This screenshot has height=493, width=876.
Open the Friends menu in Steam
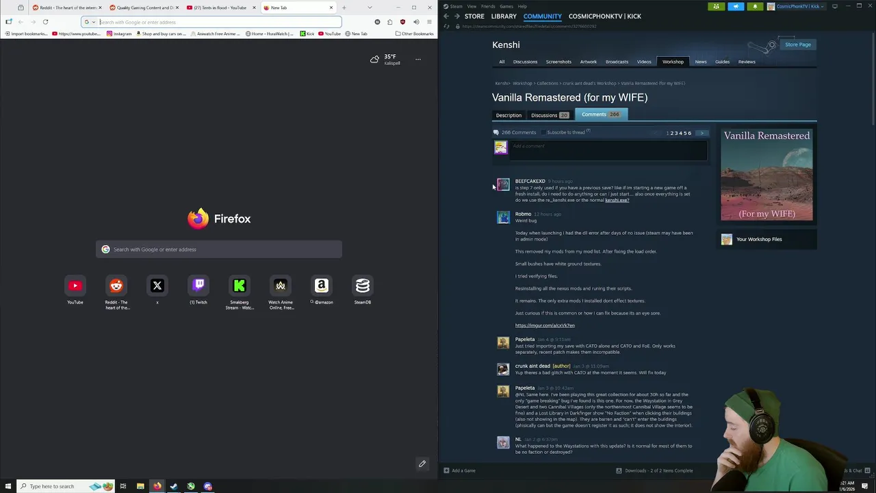(x=488, y=6)
